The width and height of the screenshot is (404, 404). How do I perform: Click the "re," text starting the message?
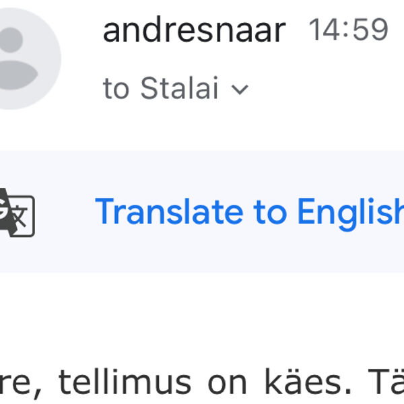click(x=22, y=384)
